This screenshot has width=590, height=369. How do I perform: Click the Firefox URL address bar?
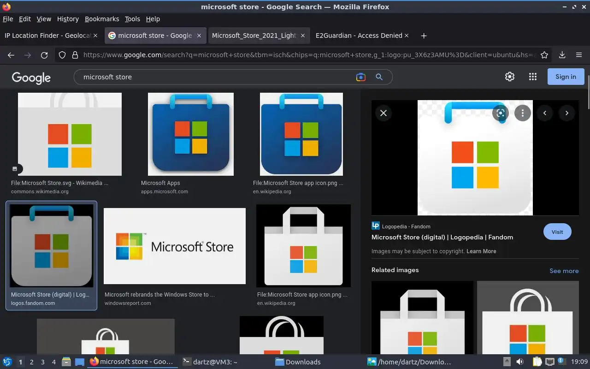coord(309,55)
